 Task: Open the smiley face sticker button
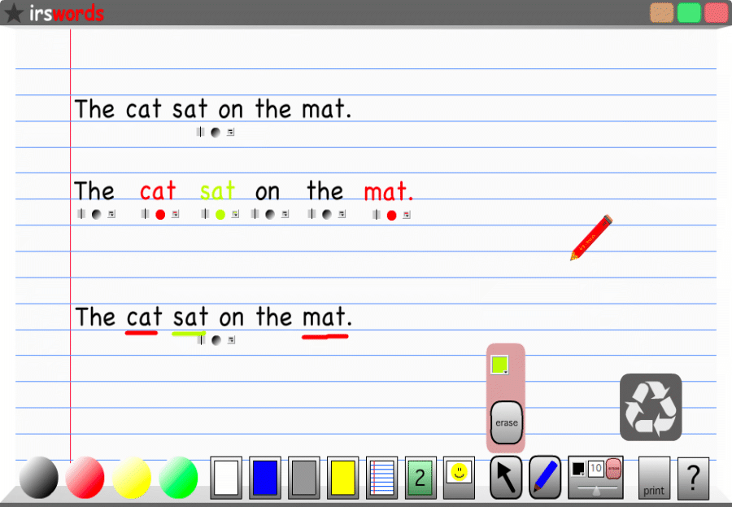[x=459, y=477]
